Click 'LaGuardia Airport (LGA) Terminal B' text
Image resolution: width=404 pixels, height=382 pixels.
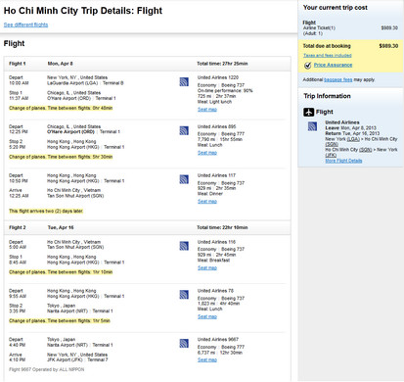(x=85, y=83)
